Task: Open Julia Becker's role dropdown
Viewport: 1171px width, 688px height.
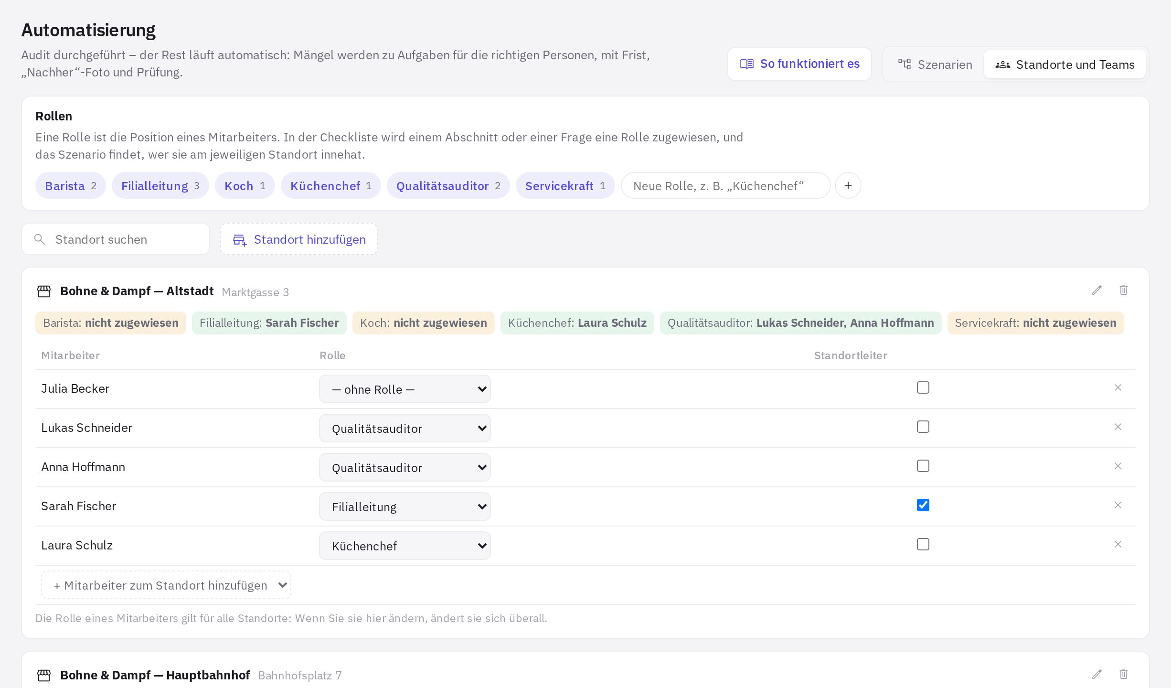Action: click(405, 389)
